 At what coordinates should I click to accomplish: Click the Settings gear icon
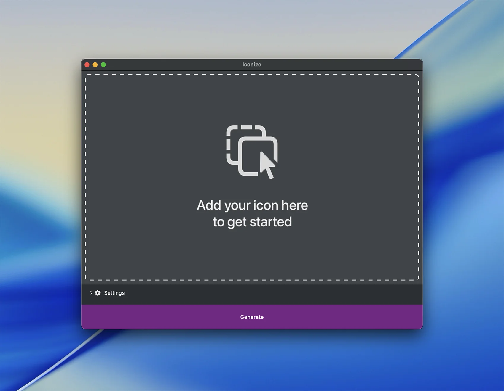[x=98, y=293]
